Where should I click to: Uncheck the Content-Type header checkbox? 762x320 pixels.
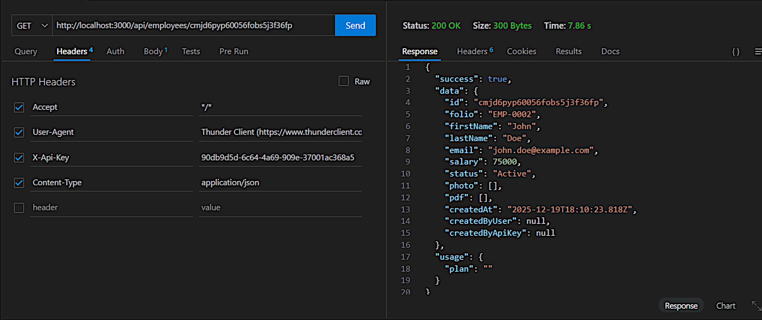pyautogui.click(x=19, y=183)
